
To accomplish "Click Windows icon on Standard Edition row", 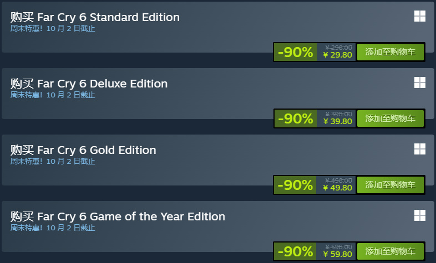I will [419, 16].
